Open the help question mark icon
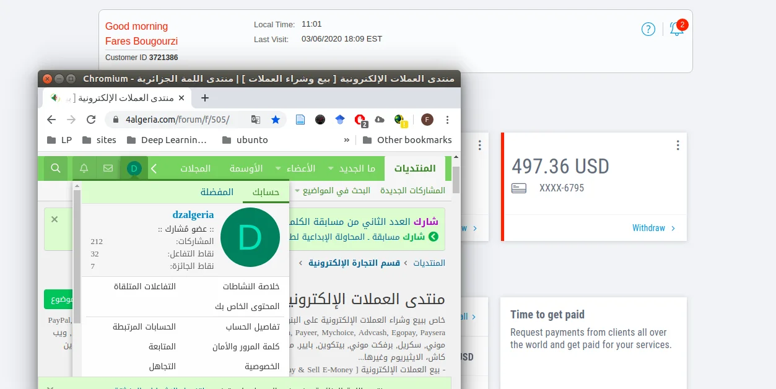Image resolution: width=776 pixels, height=389 pixels. pos(648,29)
